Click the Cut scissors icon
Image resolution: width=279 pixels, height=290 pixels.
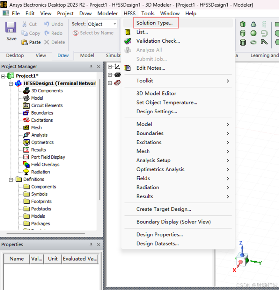click(x=25, y=24)
